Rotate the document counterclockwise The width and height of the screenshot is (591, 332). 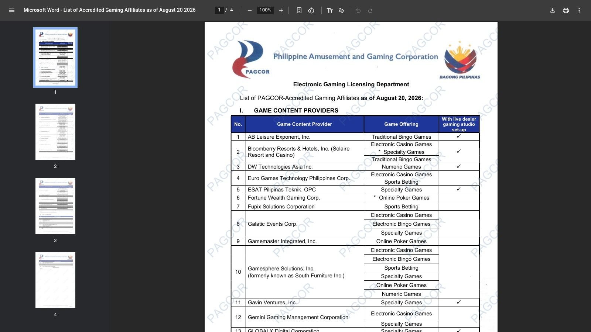click(x=311, y=10)
